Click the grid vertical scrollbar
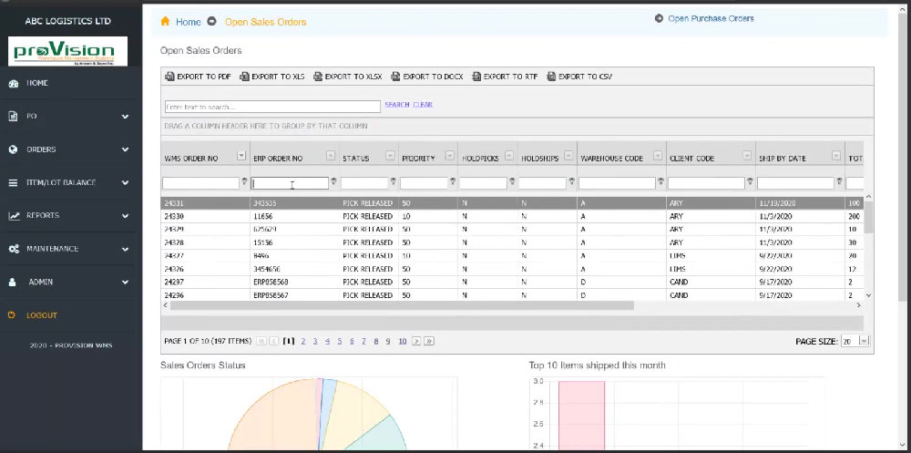Image resolution: width=911 pixels, height=453 pixels. click(x=868, y=216)
